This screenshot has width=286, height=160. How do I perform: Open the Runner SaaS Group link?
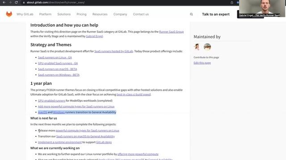point(171,32)
